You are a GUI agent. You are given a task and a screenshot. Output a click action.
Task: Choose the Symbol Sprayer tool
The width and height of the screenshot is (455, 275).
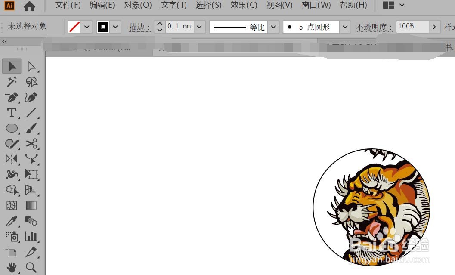tap(12, 237)
